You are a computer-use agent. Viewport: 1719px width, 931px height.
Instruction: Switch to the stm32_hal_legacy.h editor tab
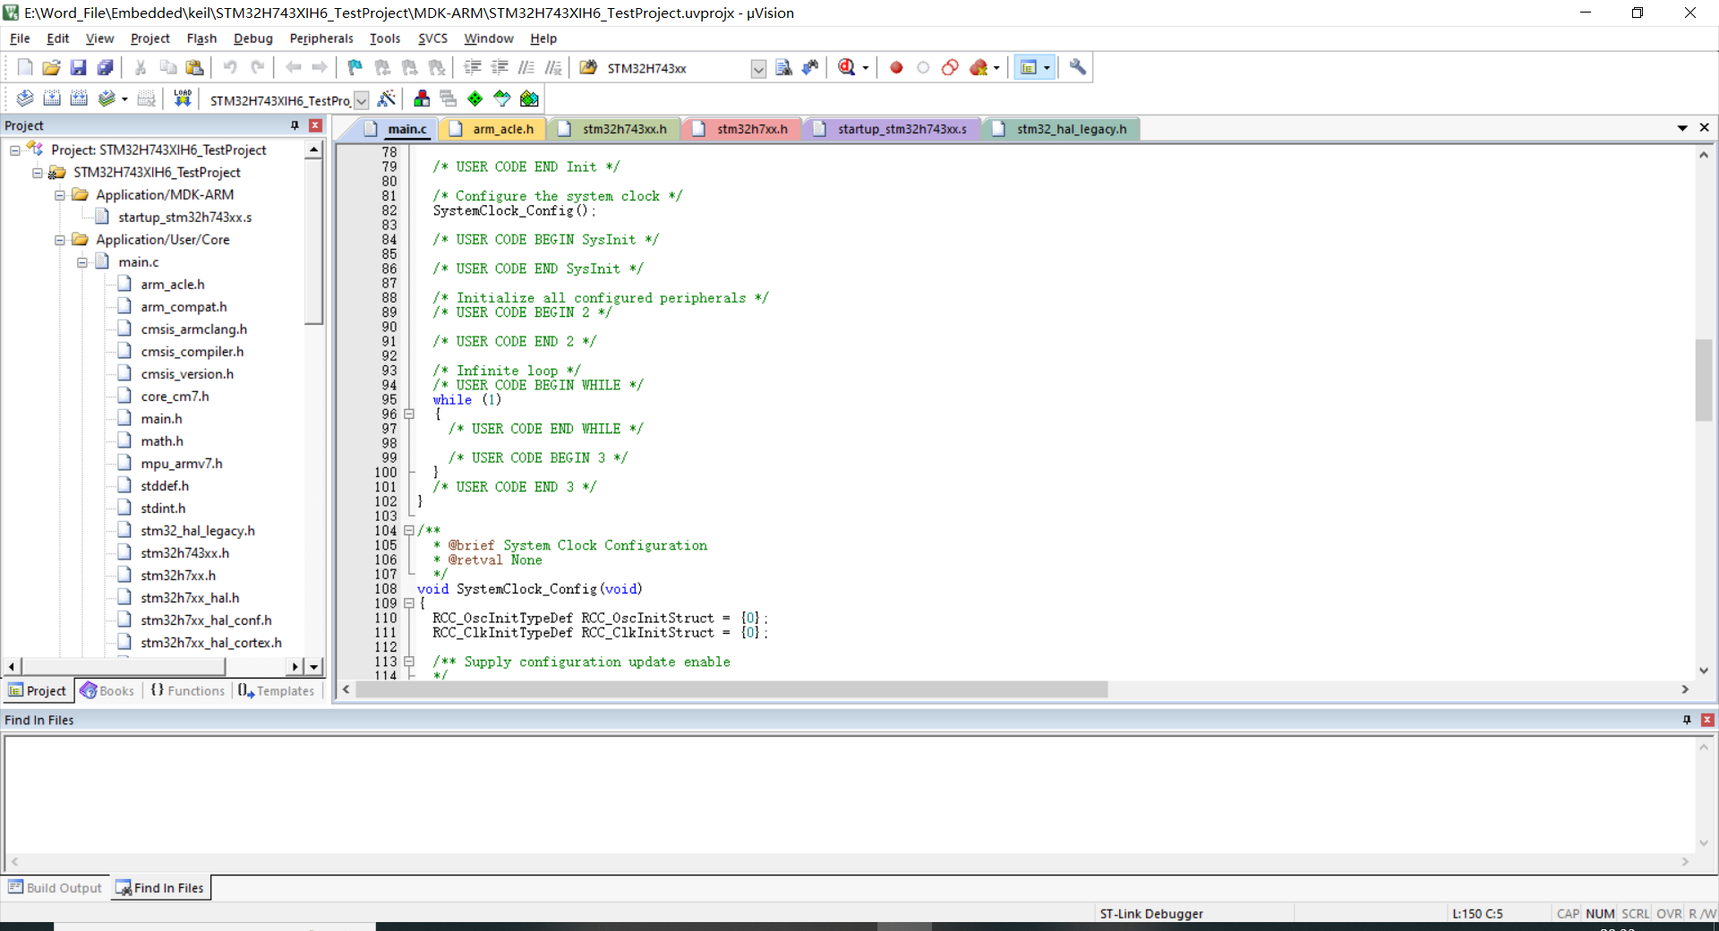tap(1061, 129)
